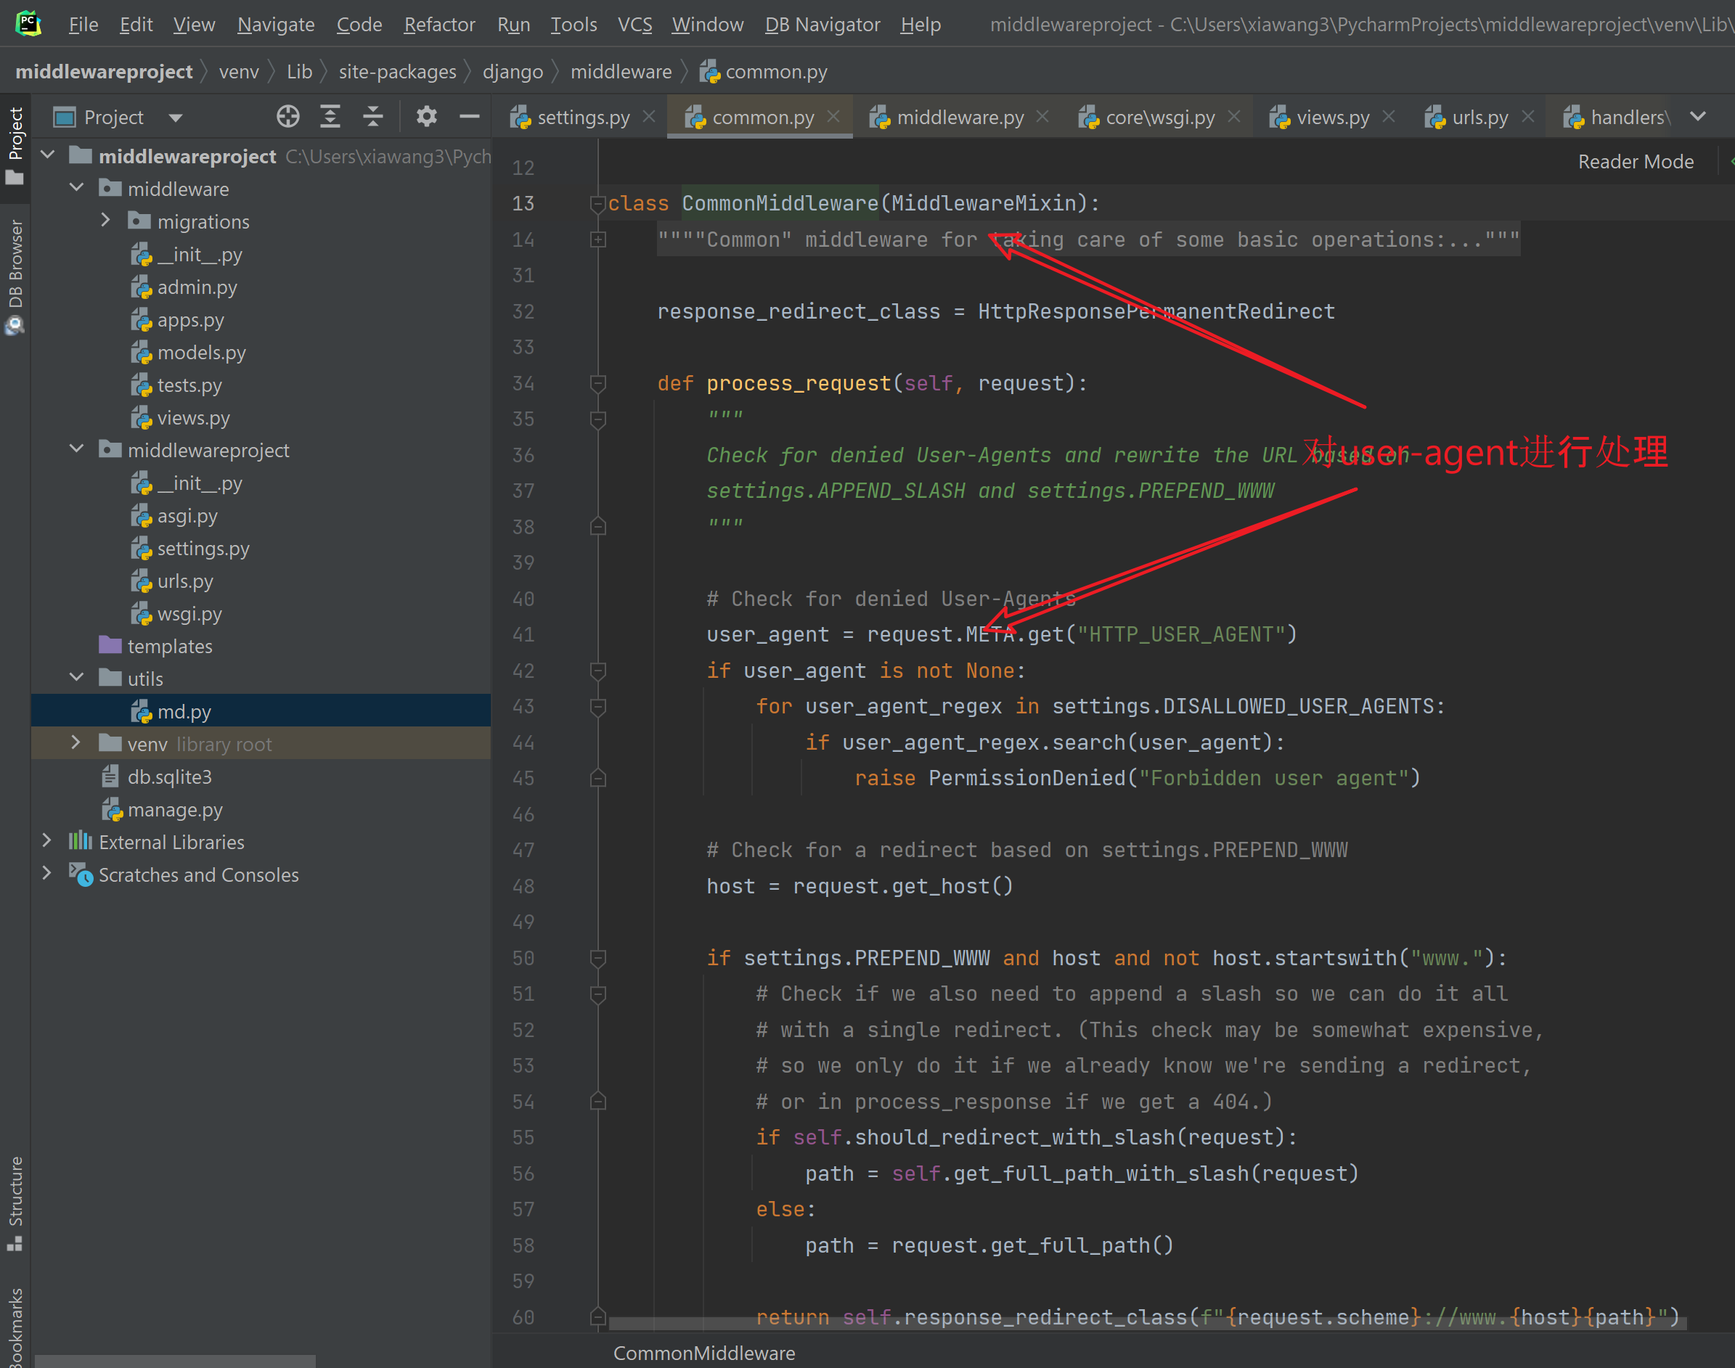
Task: Select db.sqlite3 in project tree
Action: pyautogui.click(x=169, y=777)
